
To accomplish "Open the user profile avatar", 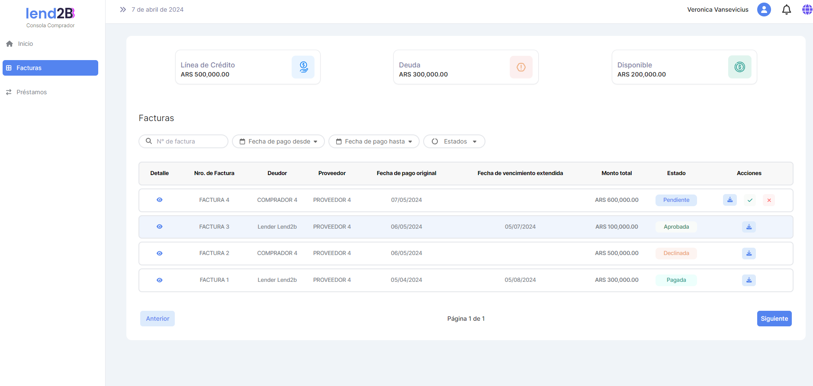I will [x=764, y=10].
